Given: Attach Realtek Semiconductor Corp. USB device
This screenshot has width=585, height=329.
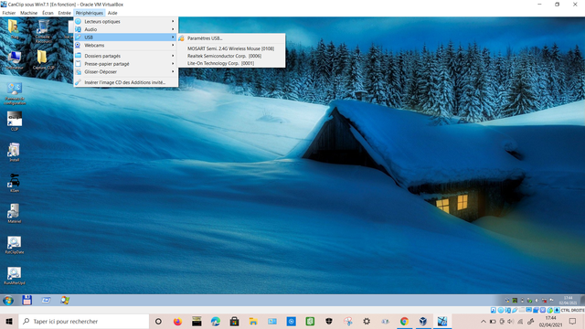Looking at the screenshot, I should pyautogui.click(x=231, y=56).
